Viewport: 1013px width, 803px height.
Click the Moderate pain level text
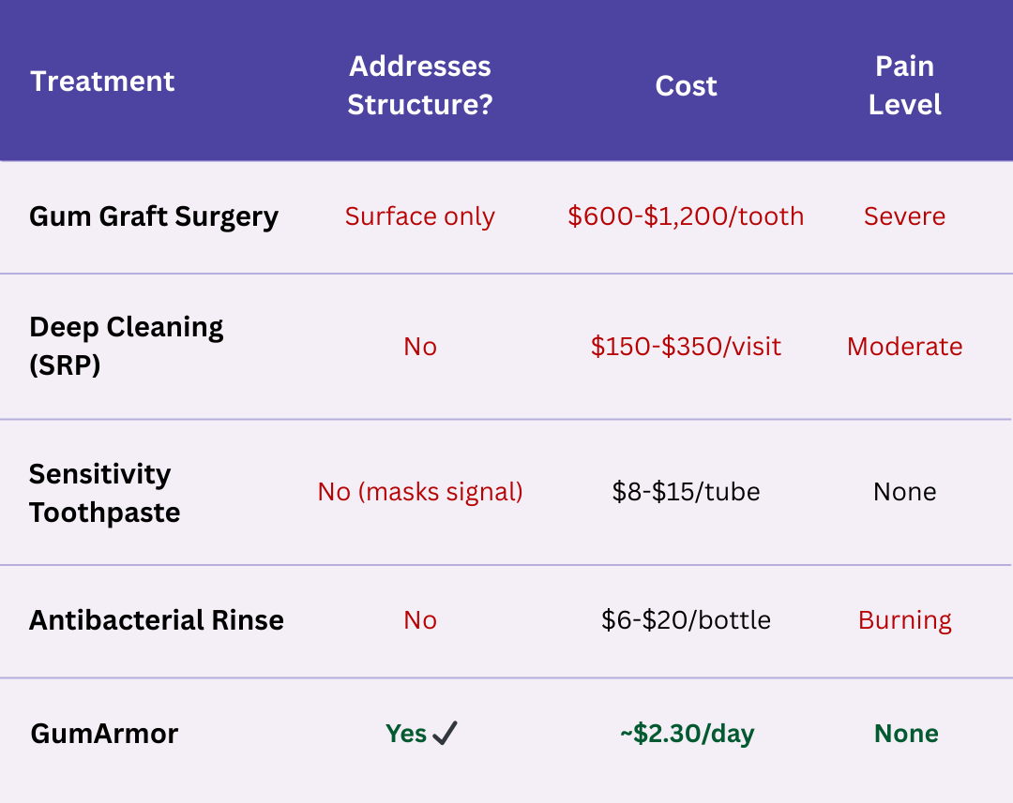(904, 347)
